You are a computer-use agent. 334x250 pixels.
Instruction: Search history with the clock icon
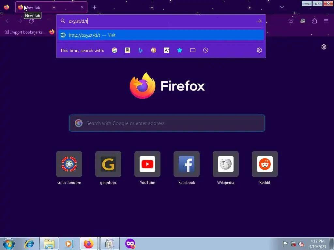point(205,50)
